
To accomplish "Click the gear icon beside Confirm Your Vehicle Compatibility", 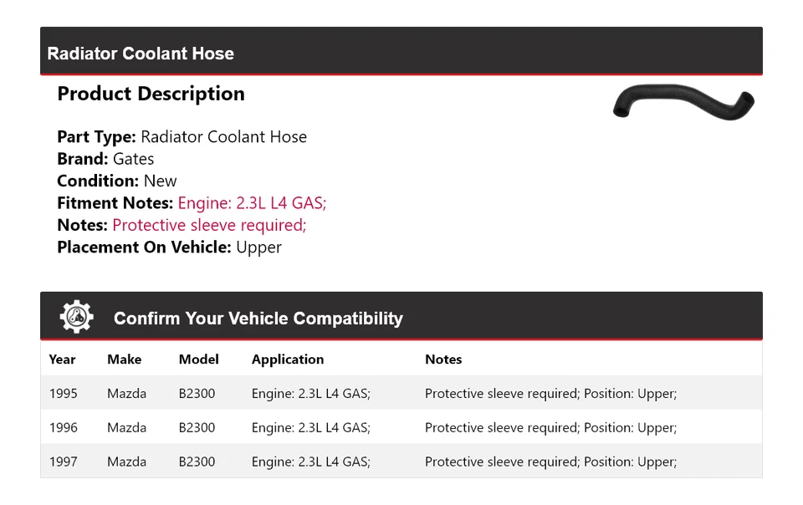I will pyautogui.click(x=77, y=317).
